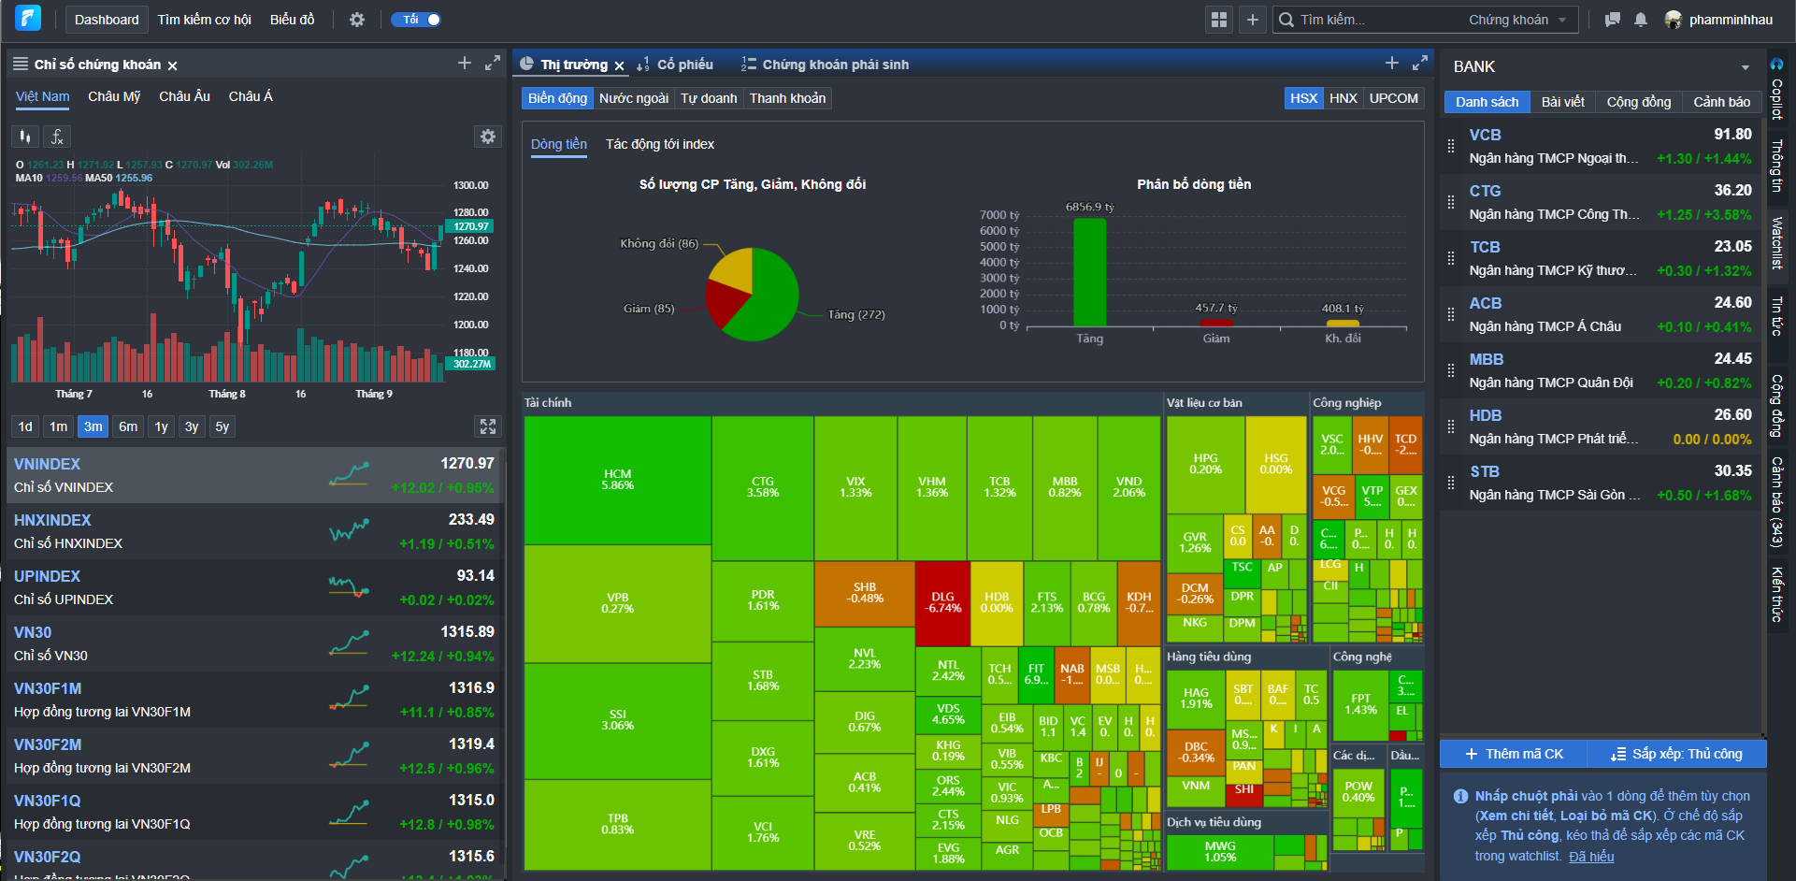Image resolution: width=1796 pixels, height=881 pixels.
Task: Select the 1m chart range
Action: pyautogui.click(x=59, y=426)
